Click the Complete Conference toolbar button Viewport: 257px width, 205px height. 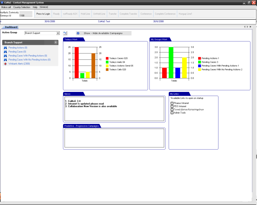coord(165,14)
